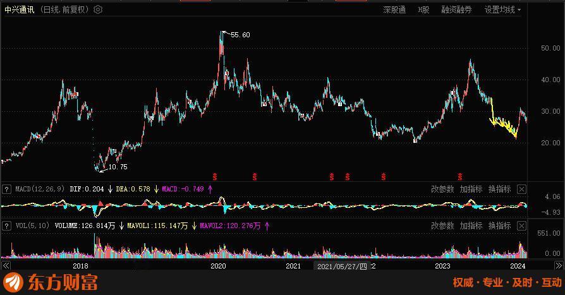Click the 中兴通讯 stock name
The image size is (565, 295).
pyautogui.click(x=20, y=9)
